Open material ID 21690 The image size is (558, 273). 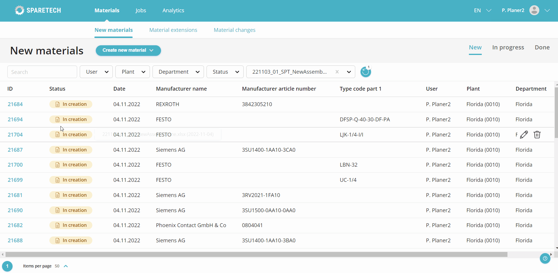15,210
